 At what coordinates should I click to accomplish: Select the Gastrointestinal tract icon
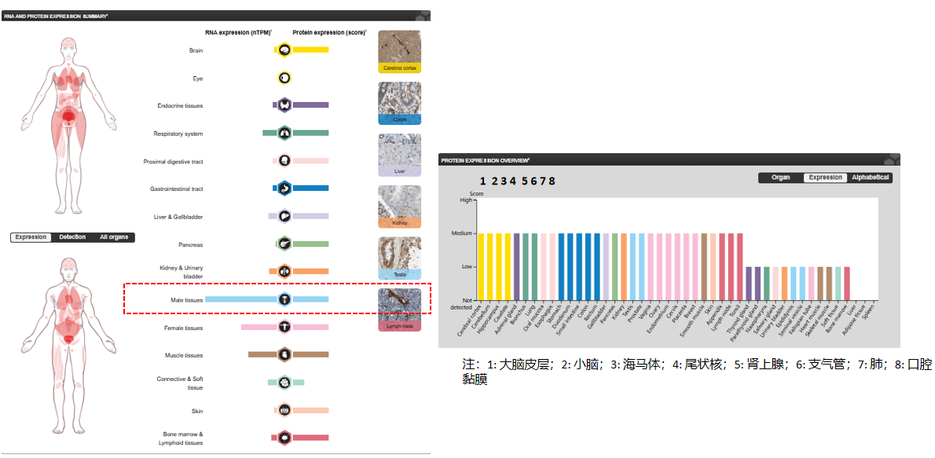pyautogui.click(x=284, y=189)
